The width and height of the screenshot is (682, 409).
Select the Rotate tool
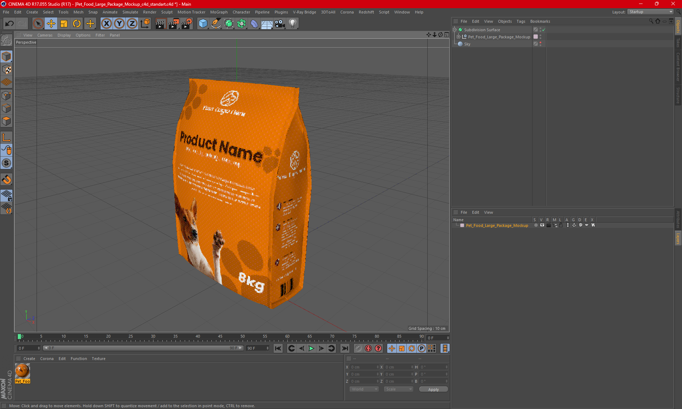coord(77,24)
